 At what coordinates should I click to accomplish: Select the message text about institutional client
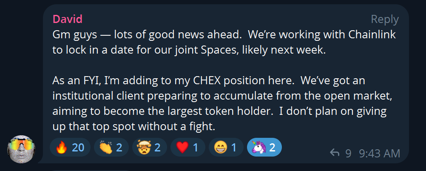pos(222,96)
